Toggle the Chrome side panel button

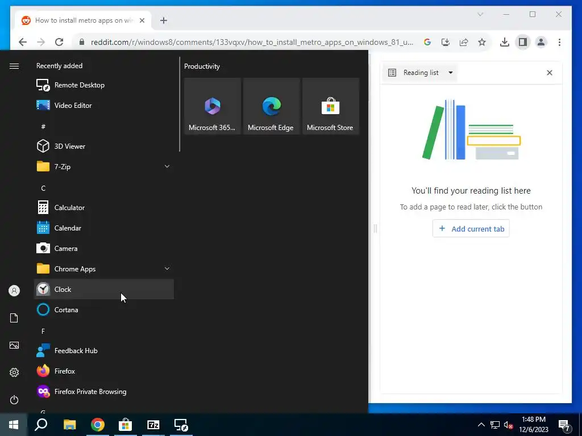point(523,42)
